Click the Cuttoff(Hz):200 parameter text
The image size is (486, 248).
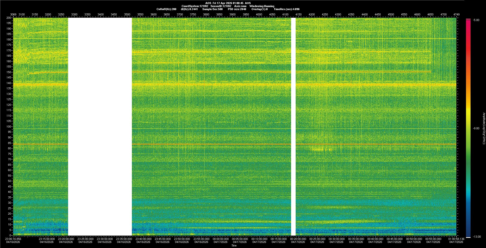[x=166, y=9]
